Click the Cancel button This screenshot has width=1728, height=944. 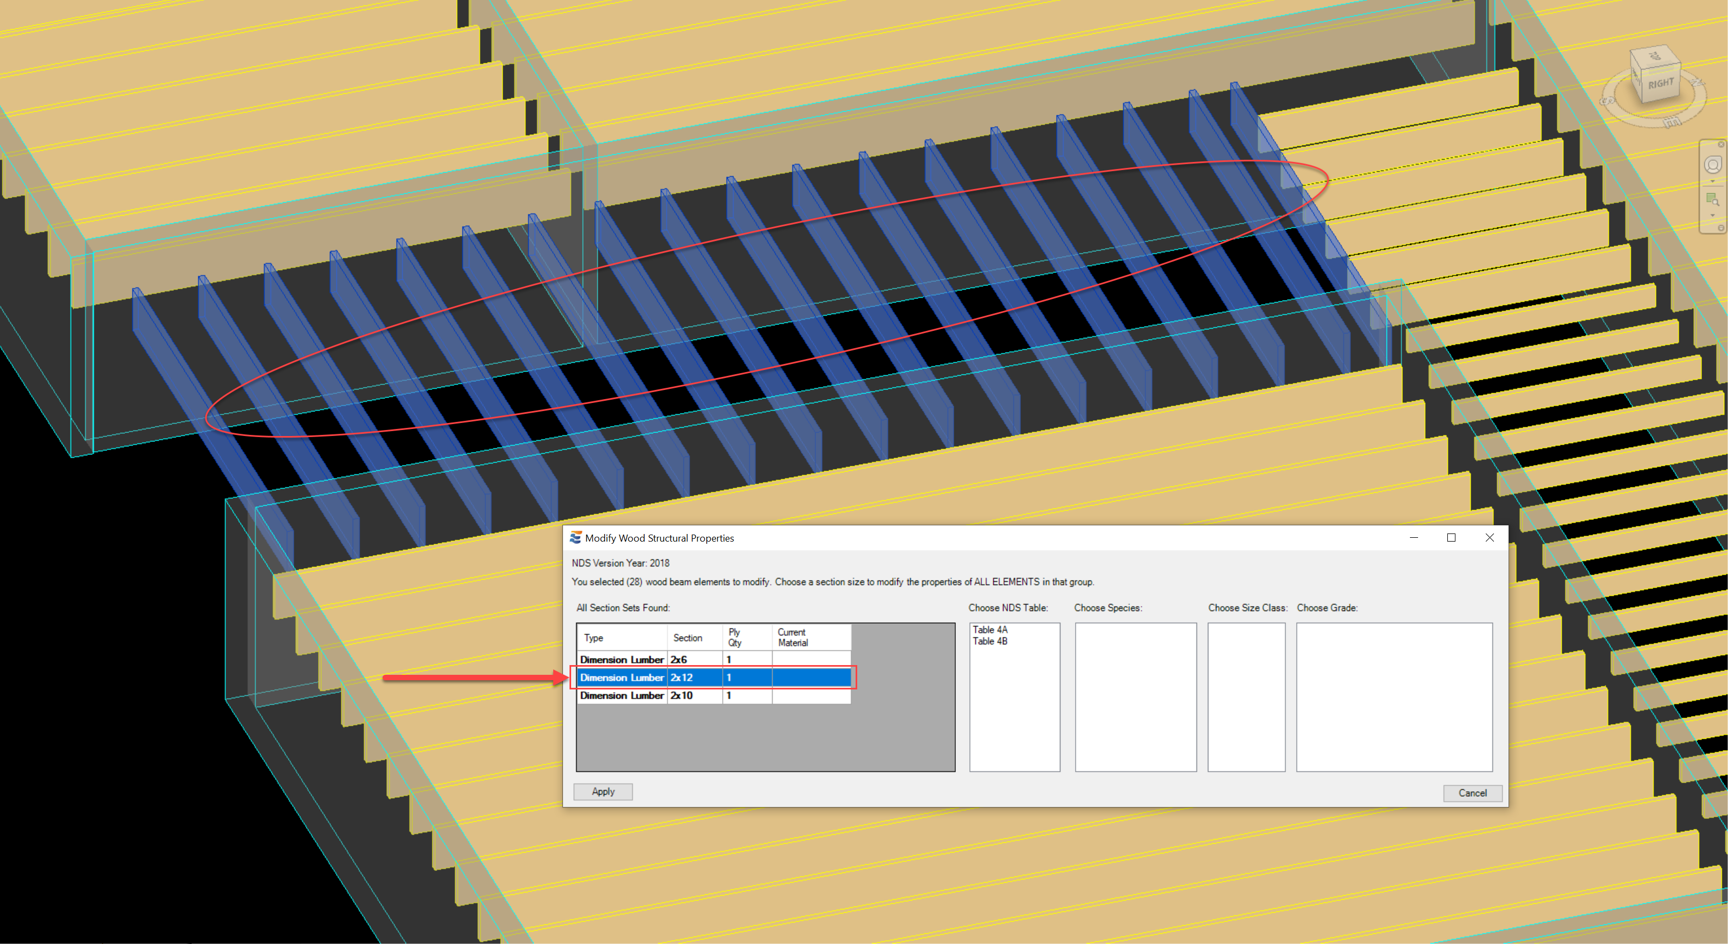(x=1472, y=792)
